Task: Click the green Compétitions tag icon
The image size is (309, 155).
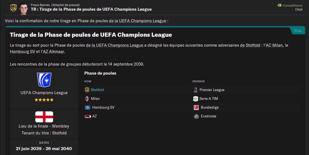Action: tap(279, 5)
